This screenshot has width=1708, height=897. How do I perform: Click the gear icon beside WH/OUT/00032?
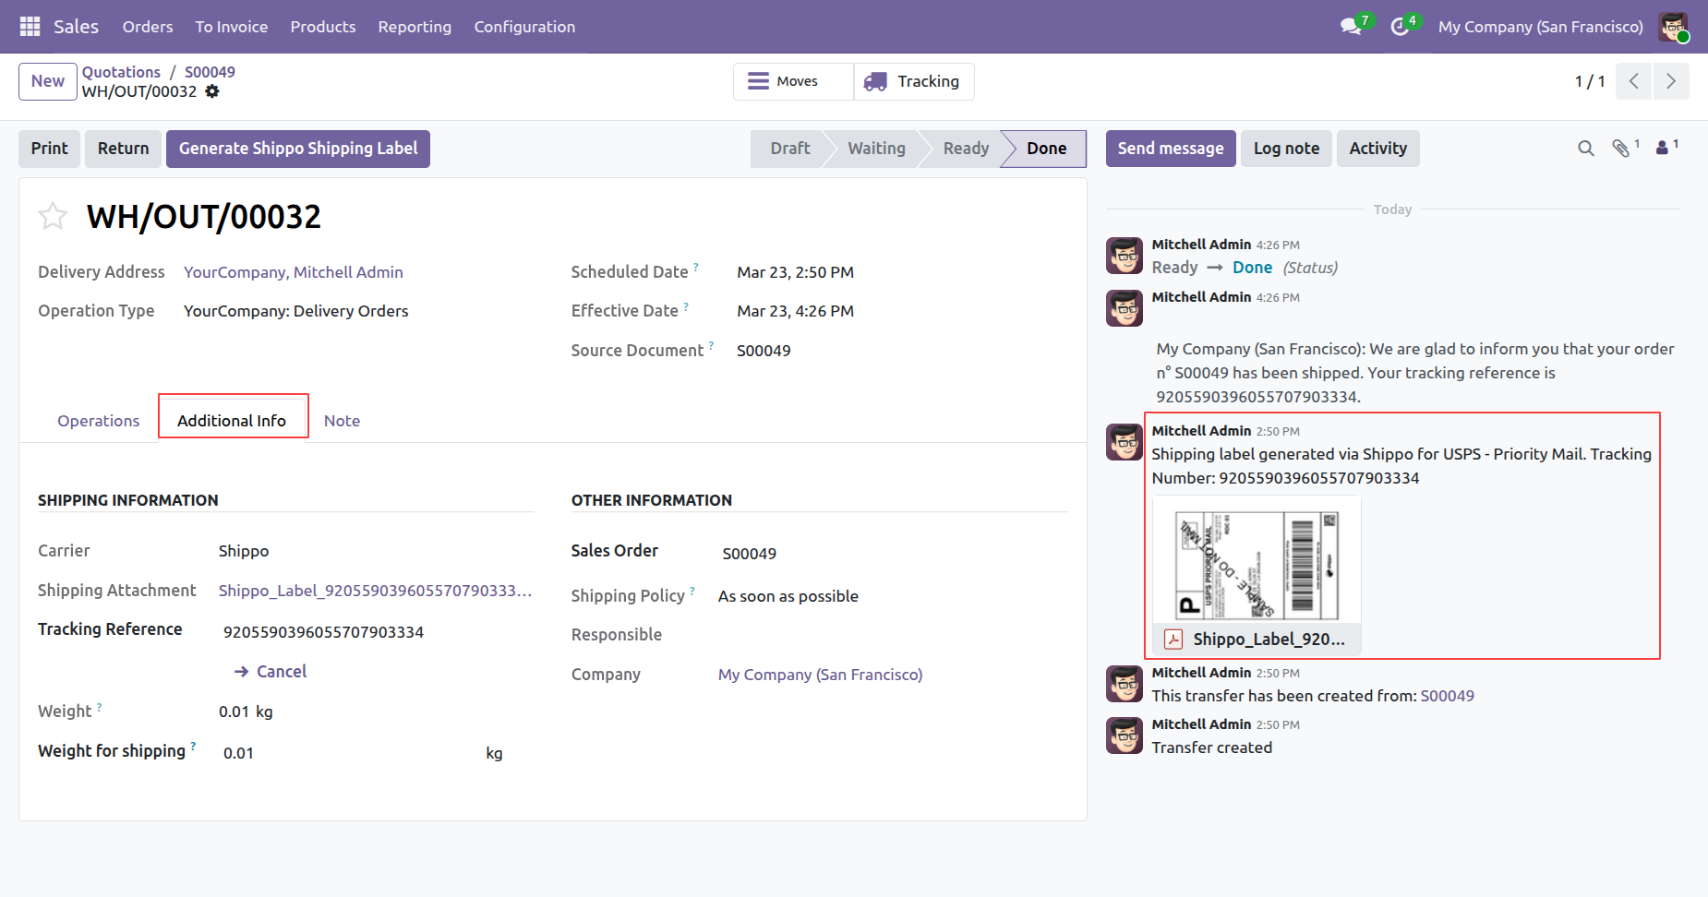(212, 91)
